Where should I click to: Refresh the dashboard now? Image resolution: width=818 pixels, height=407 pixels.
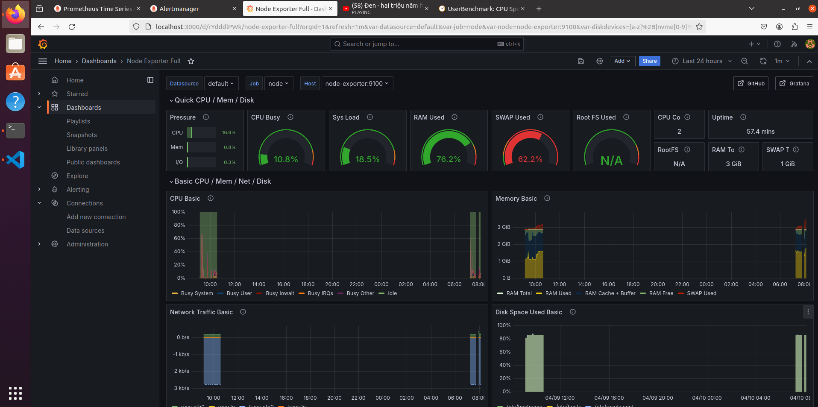(x=763, y=61)
